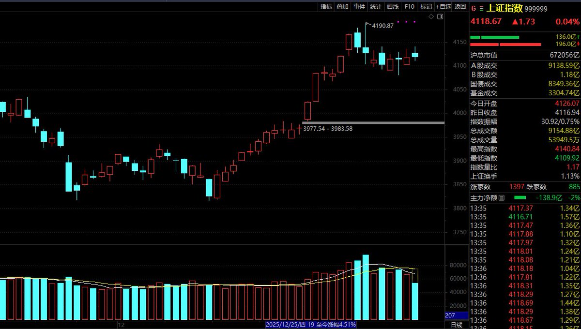Click the 国债成交 8349.36亿 row
The height and width of the screenshot is (329, 581).
(525, 84)
